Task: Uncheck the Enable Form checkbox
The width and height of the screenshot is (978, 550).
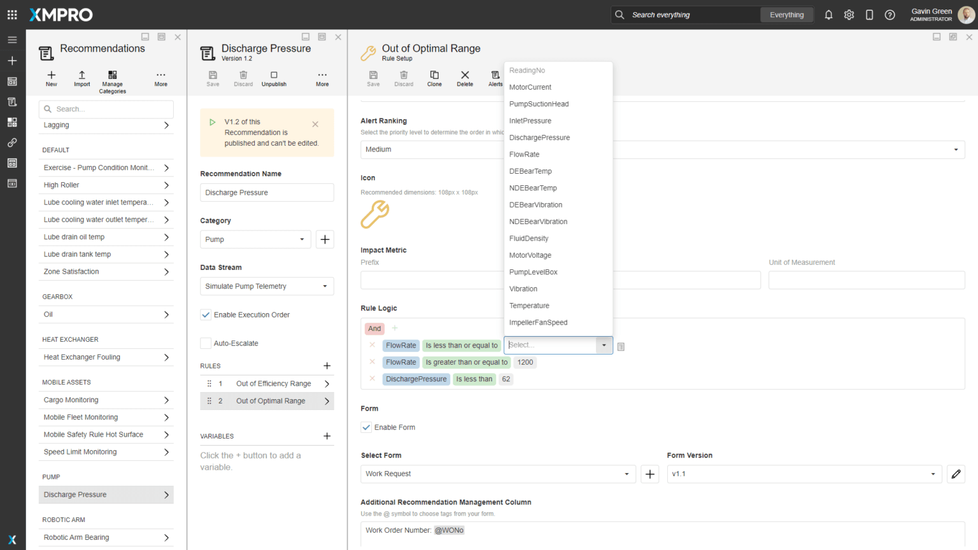Action: (x=366, y=427)
